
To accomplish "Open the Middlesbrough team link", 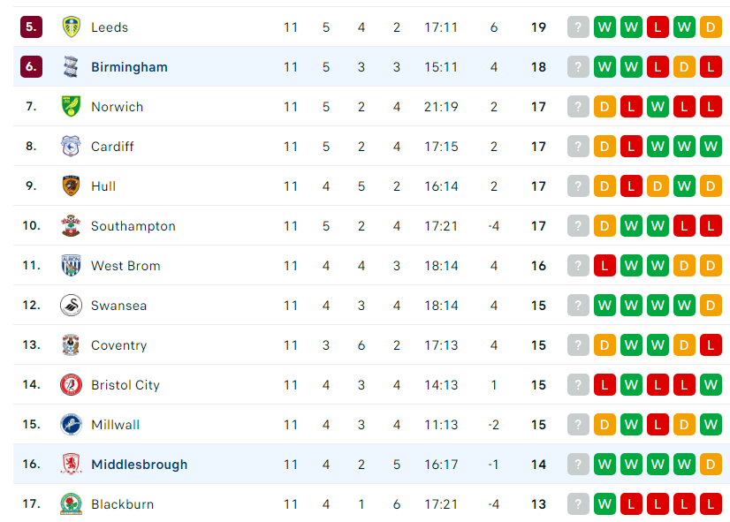I will pos(140,465).
